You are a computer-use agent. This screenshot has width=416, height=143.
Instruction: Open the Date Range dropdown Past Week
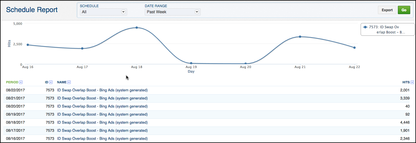coord(172,12)
